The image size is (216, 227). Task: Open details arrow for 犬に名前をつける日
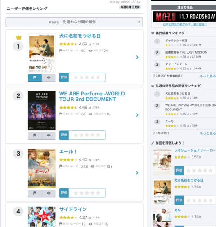pyautogui.click(x=137, y=57)
